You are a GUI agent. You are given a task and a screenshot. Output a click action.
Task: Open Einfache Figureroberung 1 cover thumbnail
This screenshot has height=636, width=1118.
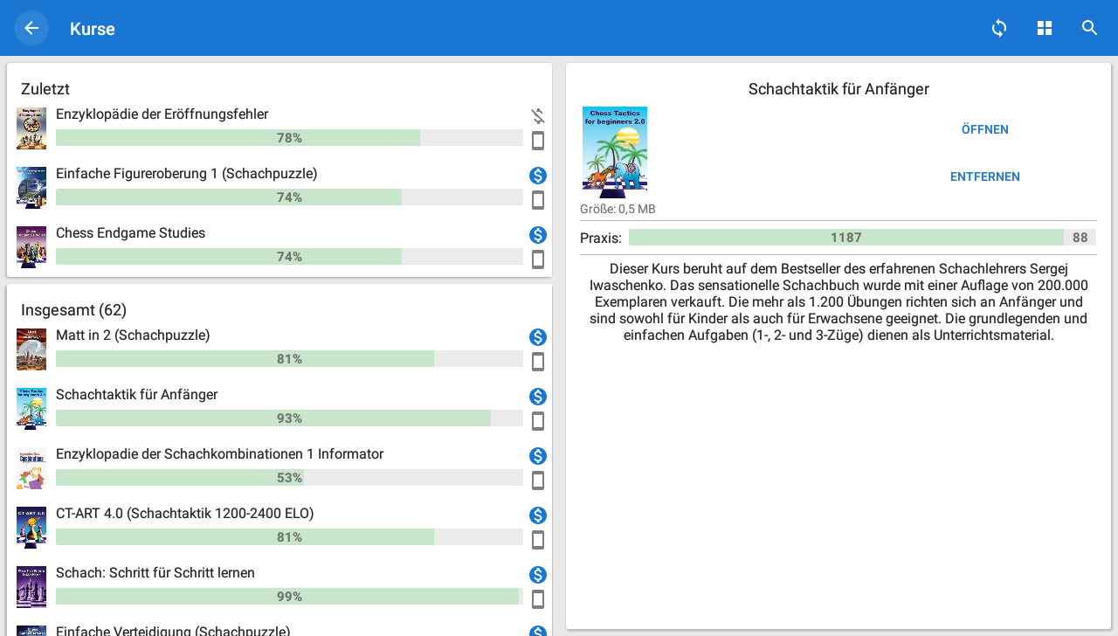click(31, 188)
